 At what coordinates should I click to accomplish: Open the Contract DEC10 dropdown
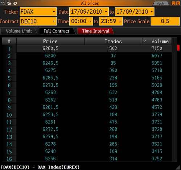38,21
